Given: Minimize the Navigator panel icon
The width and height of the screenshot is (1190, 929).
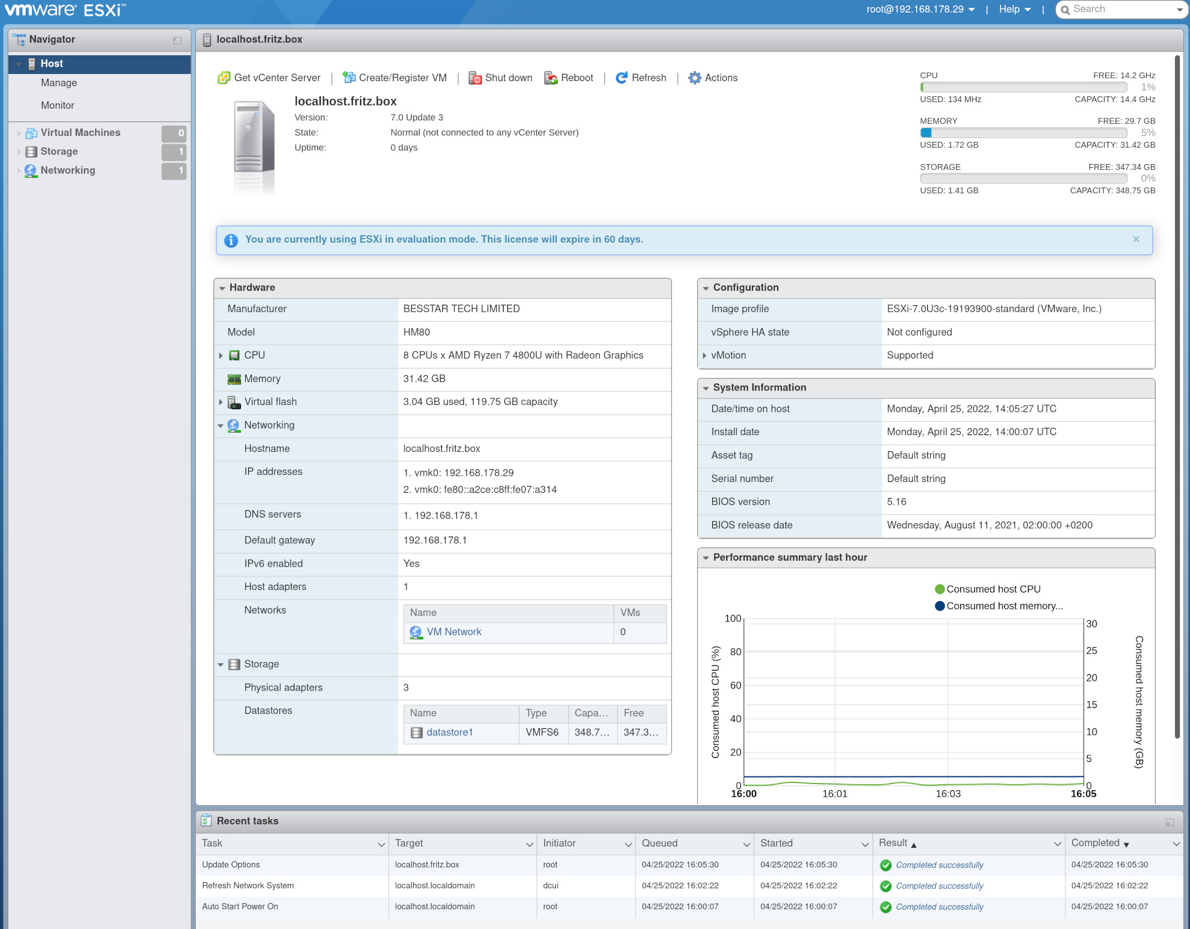Looking at the screenshot, I should 177,40.
